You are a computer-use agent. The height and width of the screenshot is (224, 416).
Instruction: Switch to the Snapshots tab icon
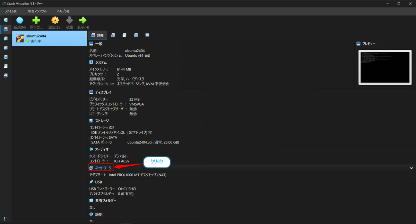[113, 35]
